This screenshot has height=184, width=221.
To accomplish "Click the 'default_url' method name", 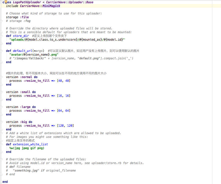I will [22, 51].
